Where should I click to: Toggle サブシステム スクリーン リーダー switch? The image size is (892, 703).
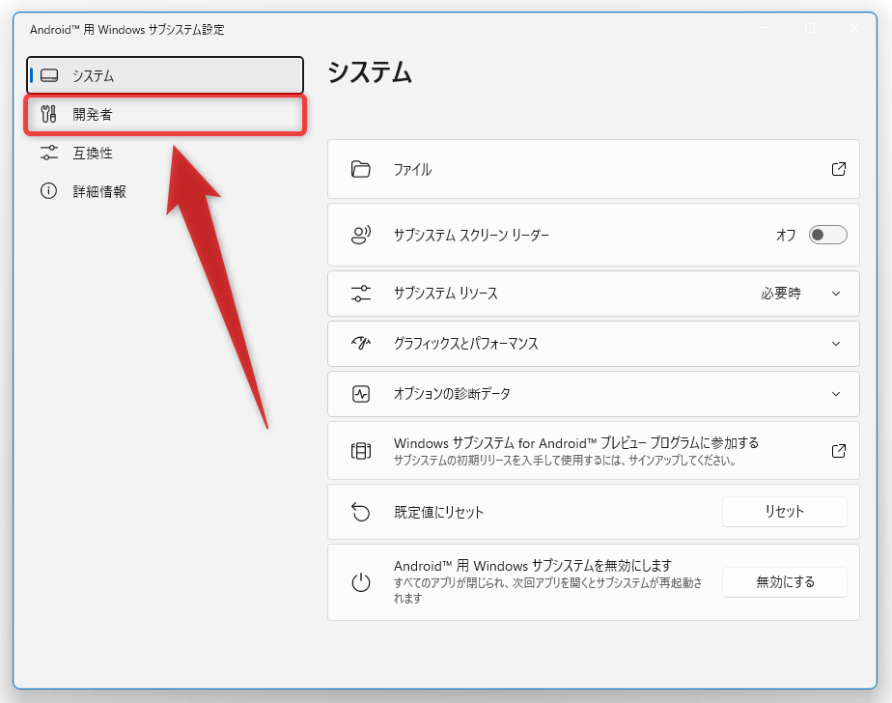[827, 235]
